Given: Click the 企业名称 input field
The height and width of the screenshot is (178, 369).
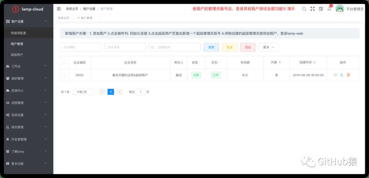Looking at the screenshot, I should click(x=125, y=47).
